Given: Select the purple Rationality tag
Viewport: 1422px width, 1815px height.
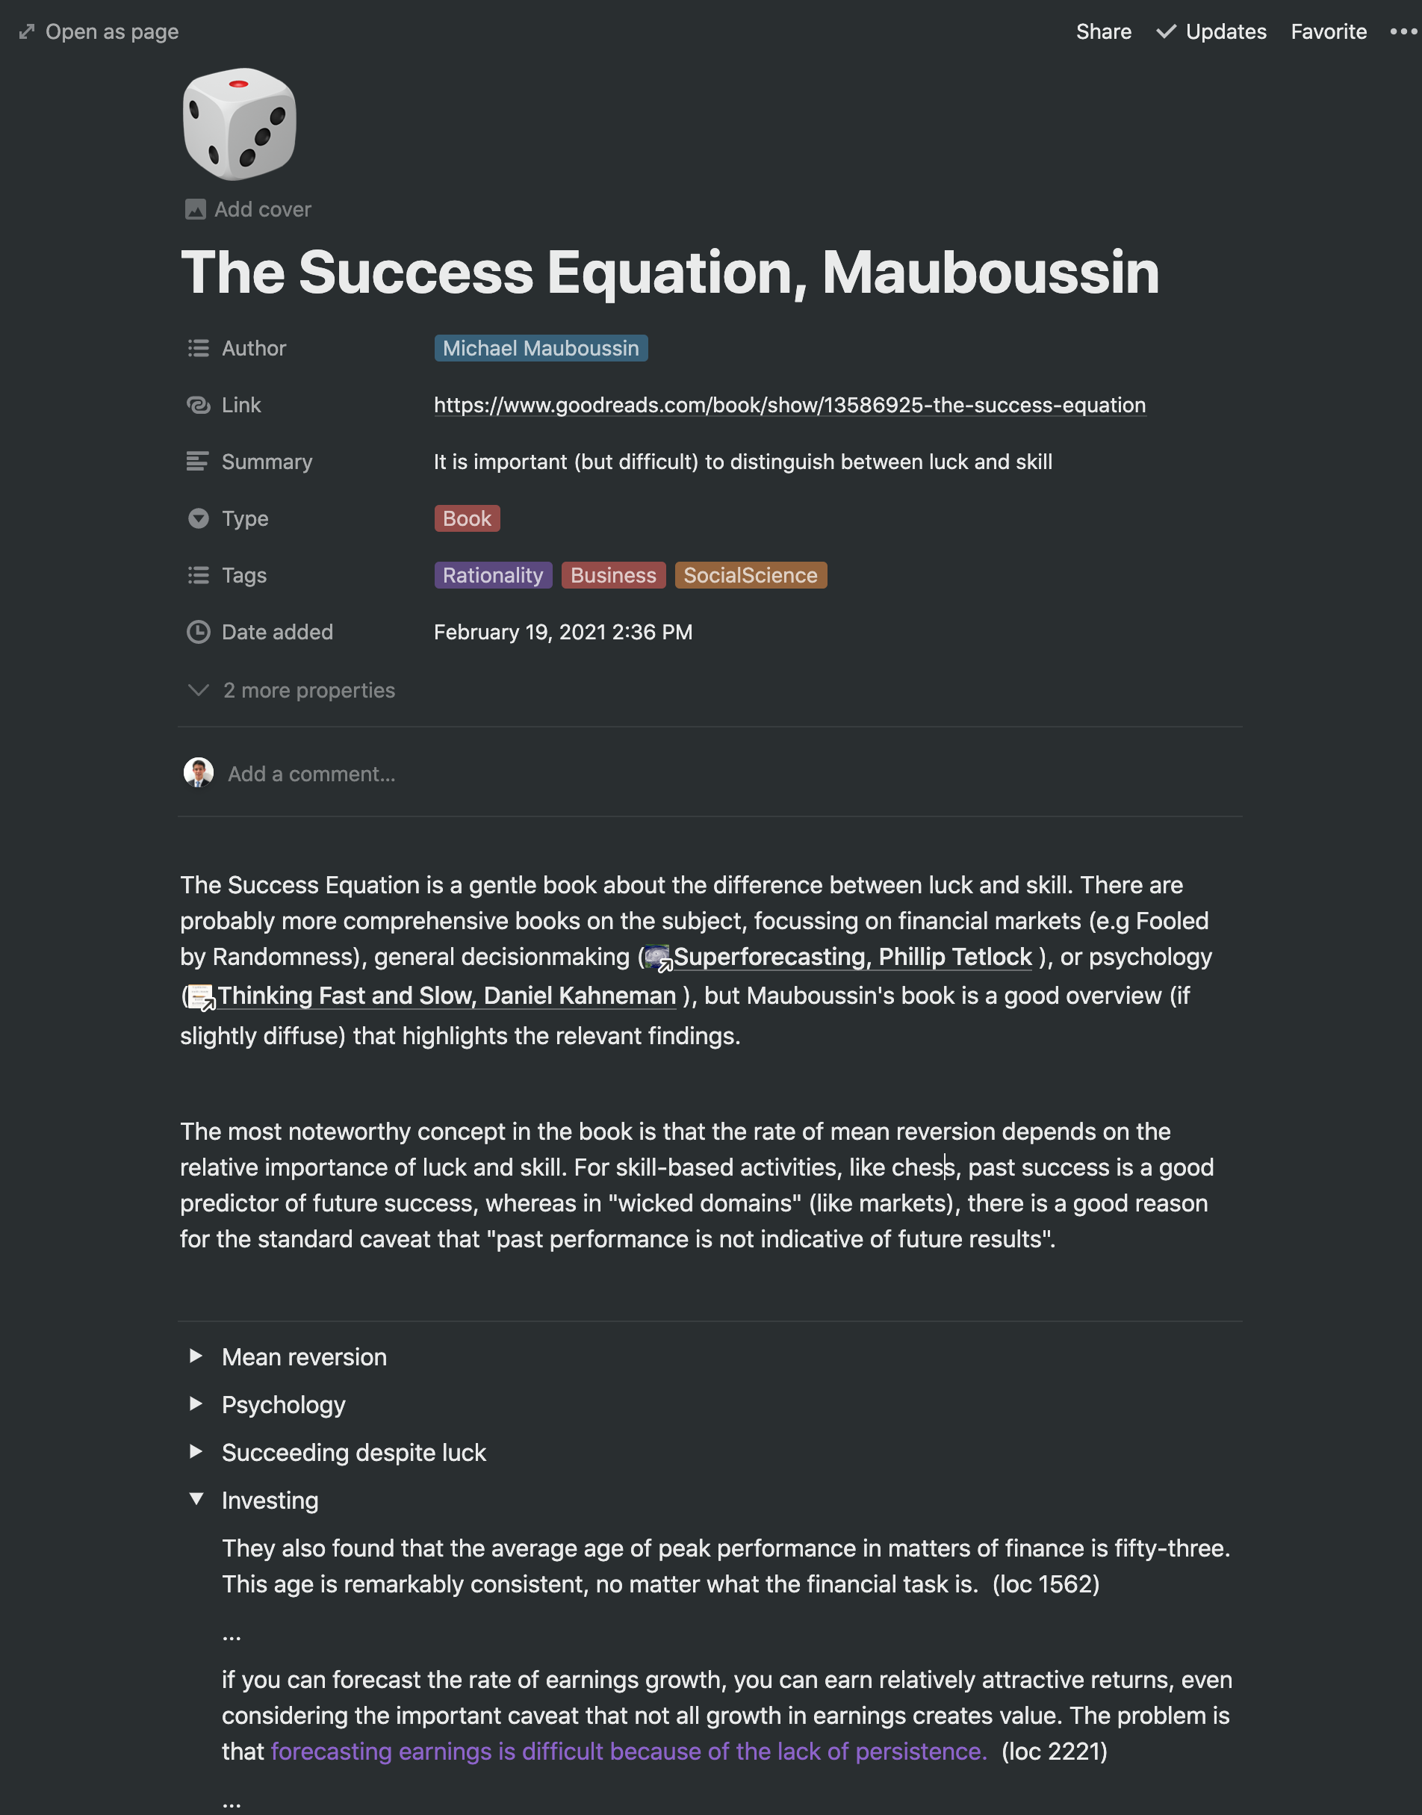Looking at the screenshot, I should point(493,575).
